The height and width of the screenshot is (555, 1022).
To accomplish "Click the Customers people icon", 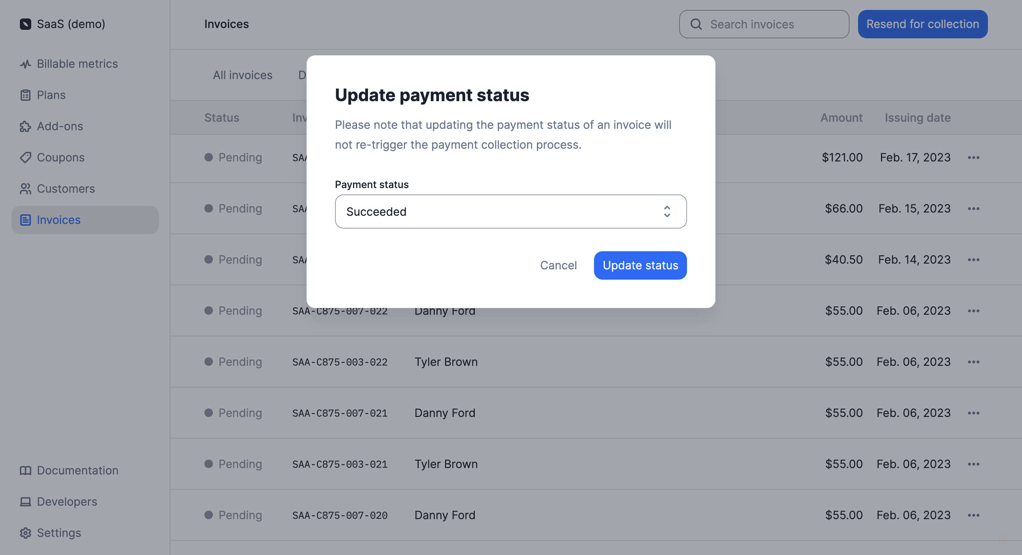I will 26,189.
